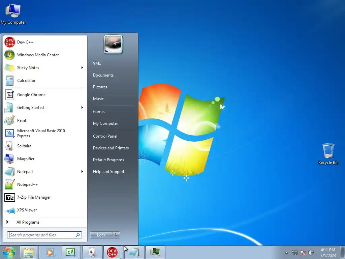Select the My Computer desktop icon

point(13,14)
